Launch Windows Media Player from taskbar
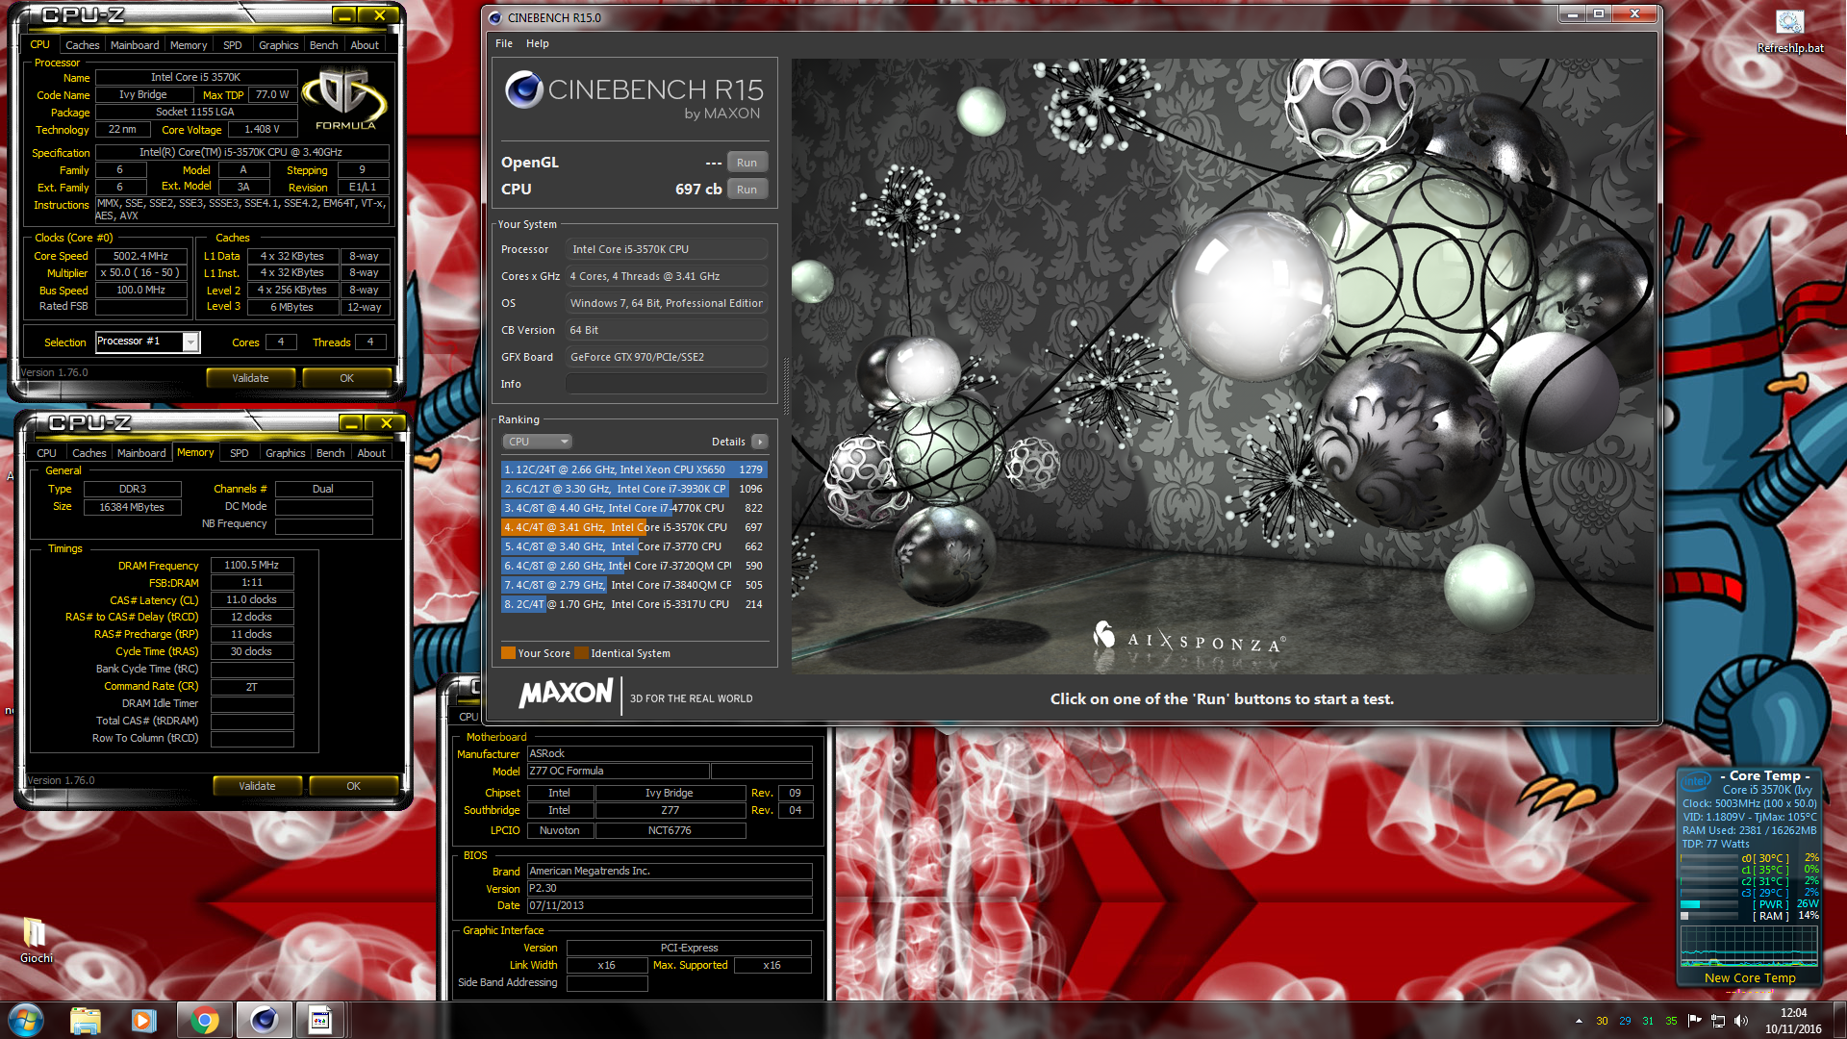Screen dimensions: 1847x1039 [144, 1020]
